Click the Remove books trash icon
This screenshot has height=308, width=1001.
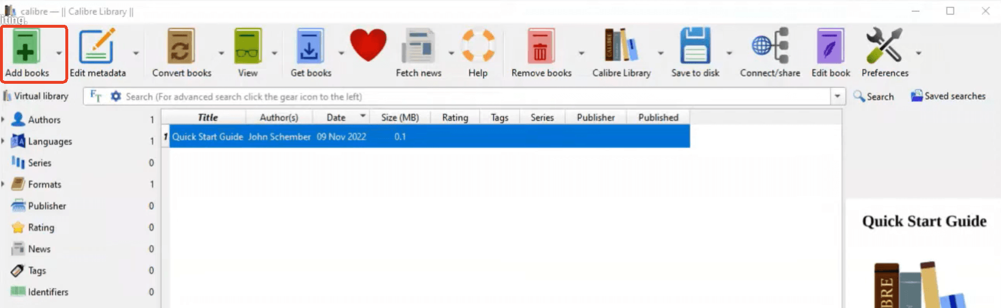(x=541, y=46)
